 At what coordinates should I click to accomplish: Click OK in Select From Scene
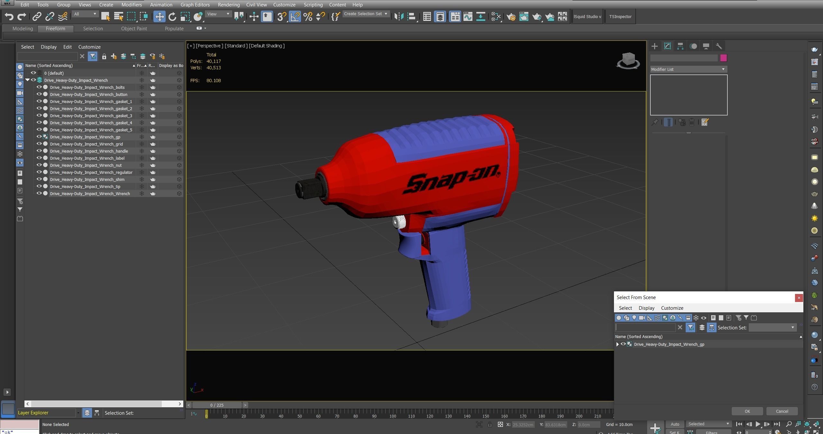[747, 411]
